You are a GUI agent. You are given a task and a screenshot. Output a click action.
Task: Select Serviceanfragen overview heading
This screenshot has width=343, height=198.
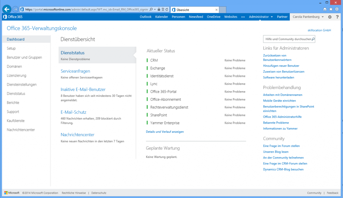(75, 71)
